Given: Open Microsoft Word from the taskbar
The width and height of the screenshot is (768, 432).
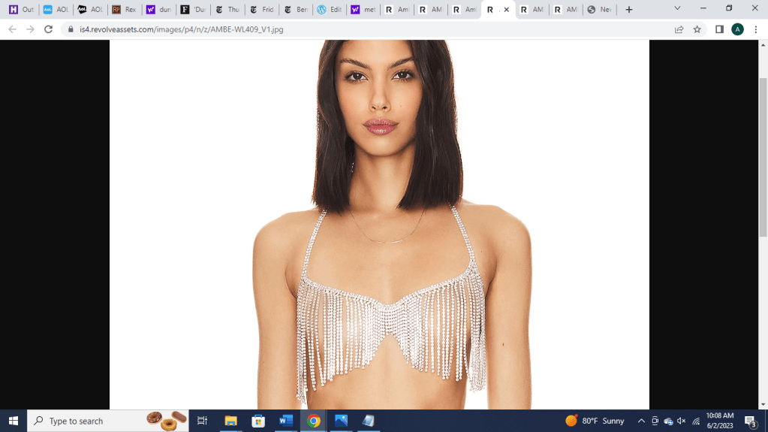Looking at the screenshot, I should 286,421.
